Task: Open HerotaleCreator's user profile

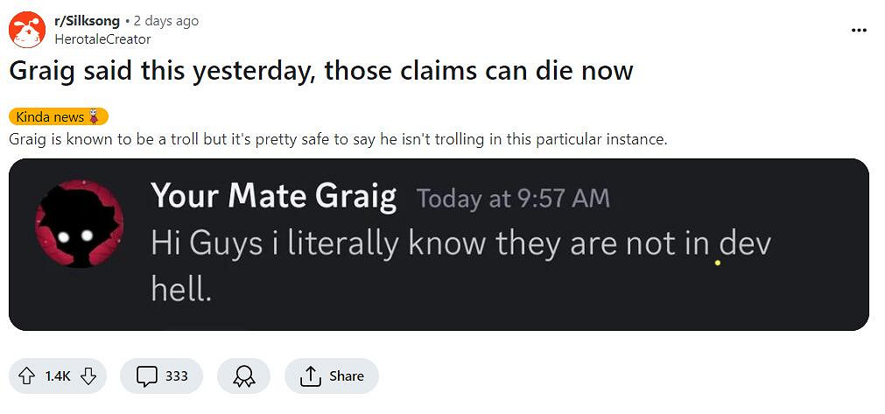Action: point(102,39)
